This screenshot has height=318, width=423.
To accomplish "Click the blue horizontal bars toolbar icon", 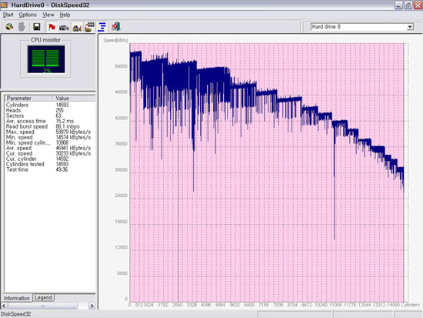I will pyautogui.click(x=102, y=27).
